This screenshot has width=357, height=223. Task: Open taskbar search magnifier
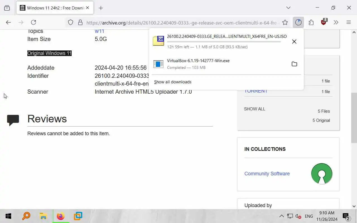26,216
